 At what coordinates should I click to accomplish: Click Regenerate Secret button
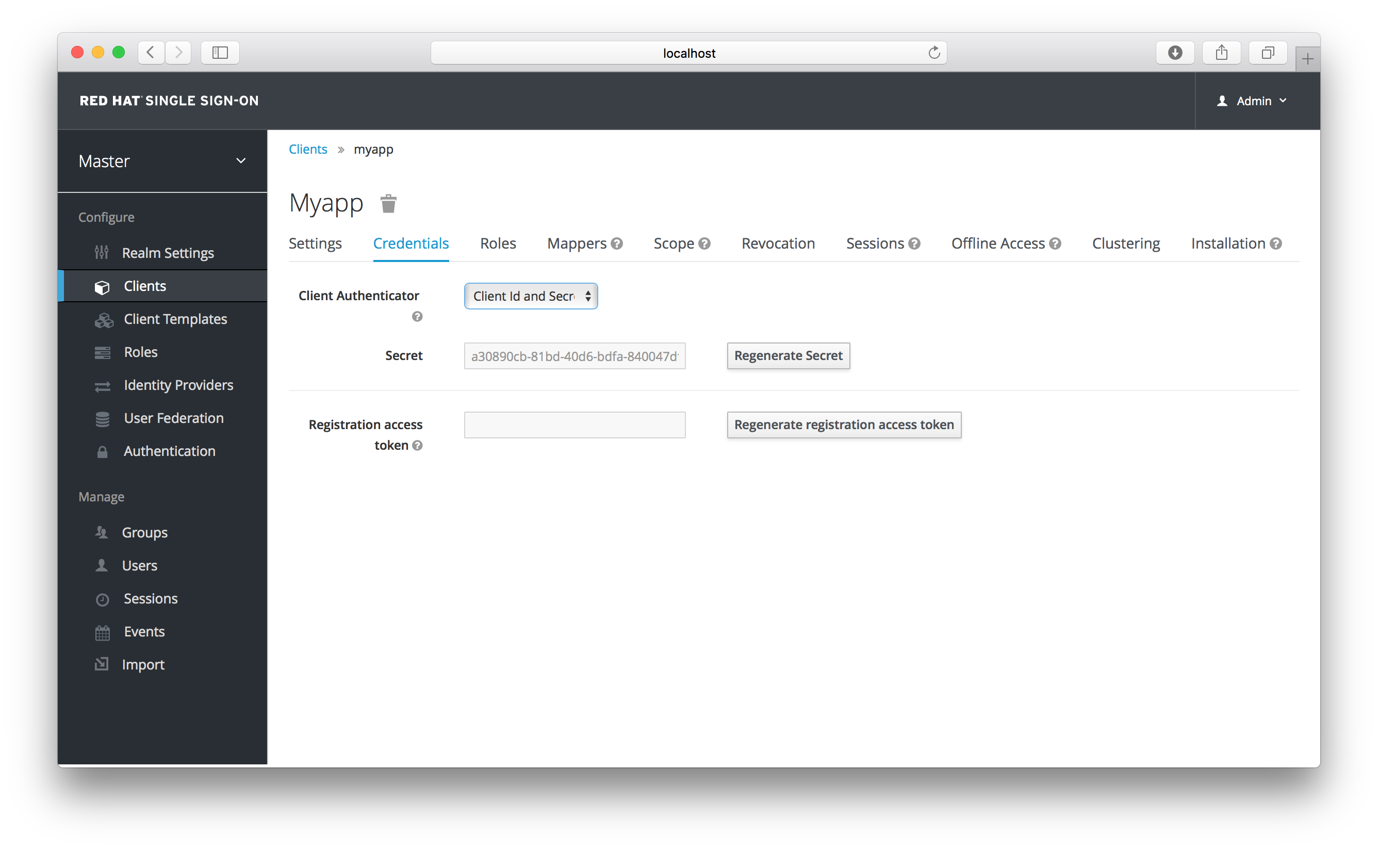pyautogui.click(x=789, y=355)
